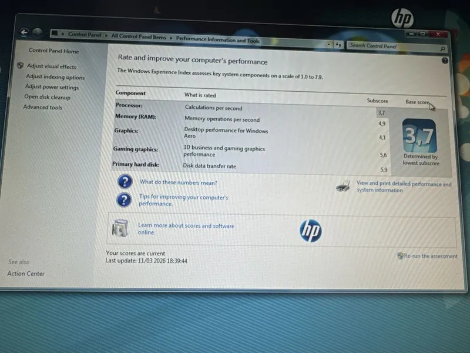Click the Component column header
This screenshot has width=470, height=353.
pyautogui.click(x=130, y=93)
